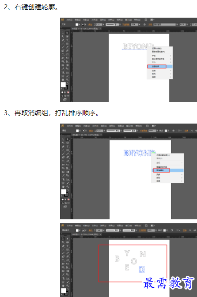Change the screen mode in the middle screenshot's toolbox
This screenshot has width=197, height=297.
coord(65,207)
